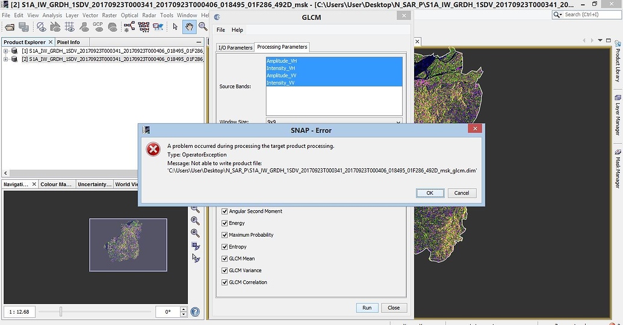
Task: Toggle synchronise cursor icon in Navigation
Action: 196,258
